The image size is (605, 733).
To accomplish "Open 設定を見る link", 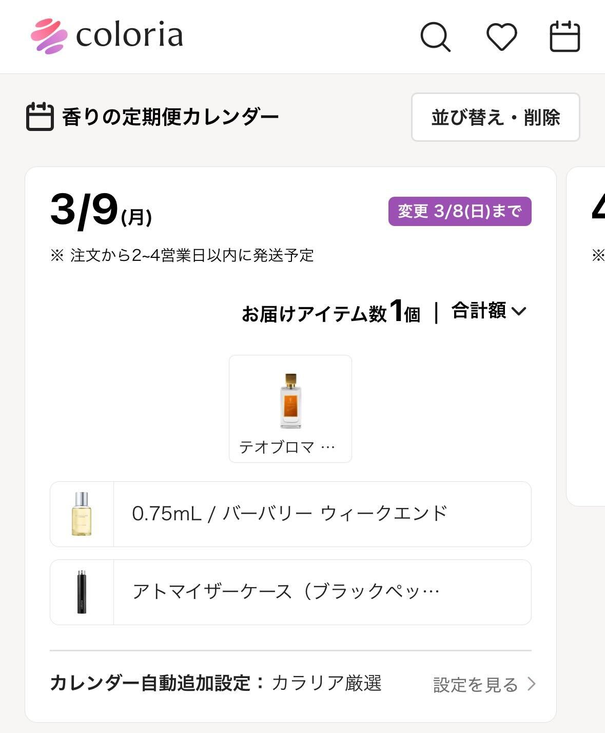I will tap(475, 684).
